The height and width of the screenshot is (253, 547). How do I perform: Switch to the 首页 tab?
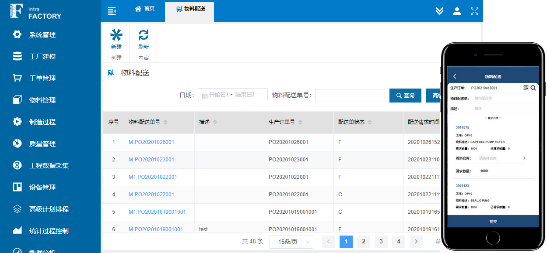pyautogui.click(x=144, y=9)
